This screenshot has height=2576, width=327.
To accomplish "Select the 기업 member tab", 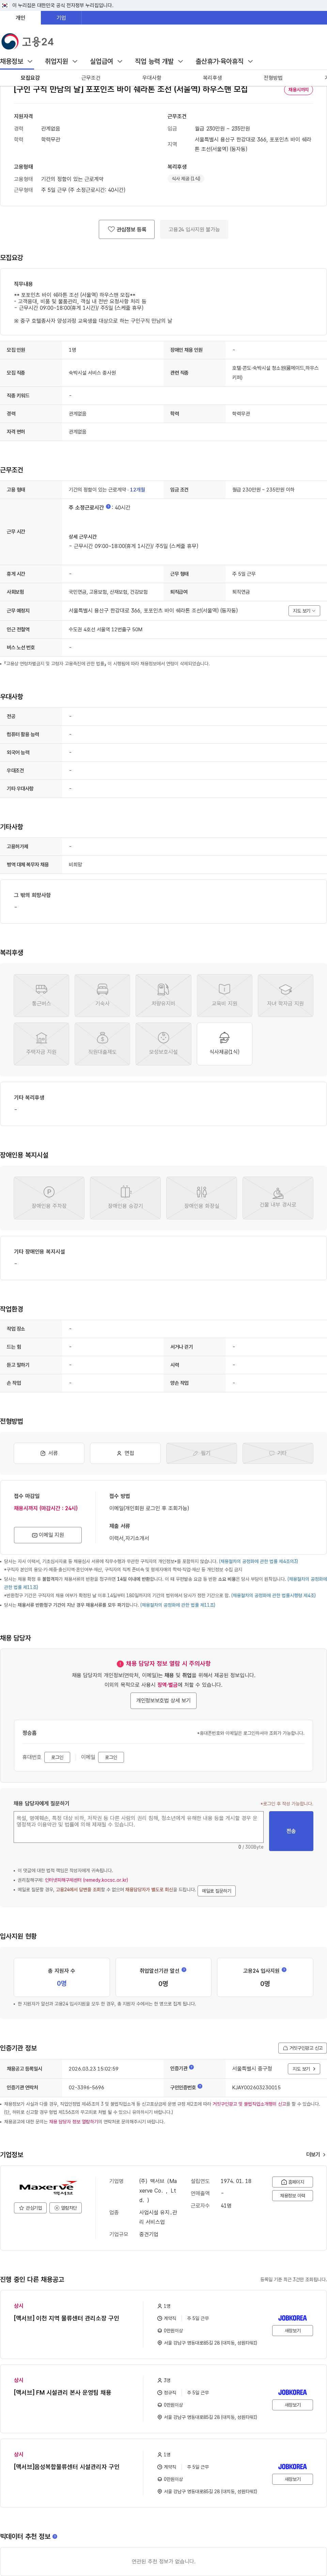I will pos(61,18).
